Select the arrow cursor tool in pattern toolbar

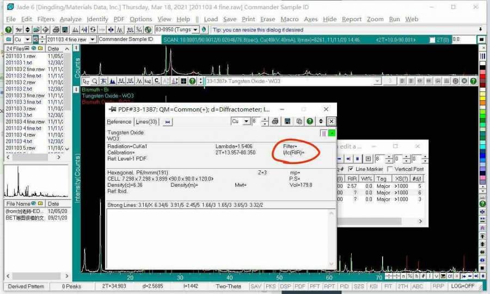[86, 81]
